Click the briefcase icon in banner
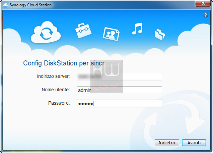Screen dimensions: 213x153 83,31
